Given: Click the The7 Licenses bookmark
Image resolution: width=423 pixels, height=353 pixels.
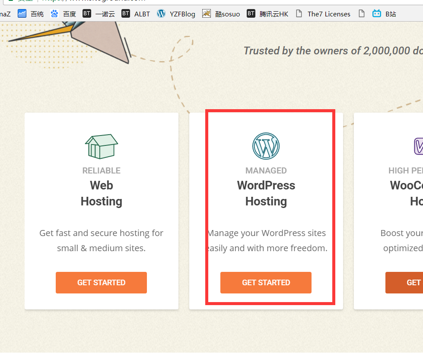Looking at the screenshot, I should (323, 14).
